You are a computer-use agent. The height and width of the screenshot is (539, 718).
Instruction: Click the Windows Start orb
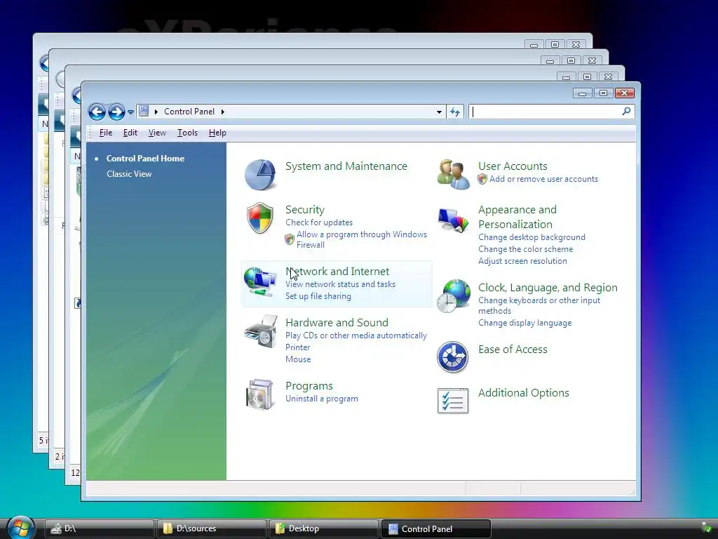pos(20,527)
